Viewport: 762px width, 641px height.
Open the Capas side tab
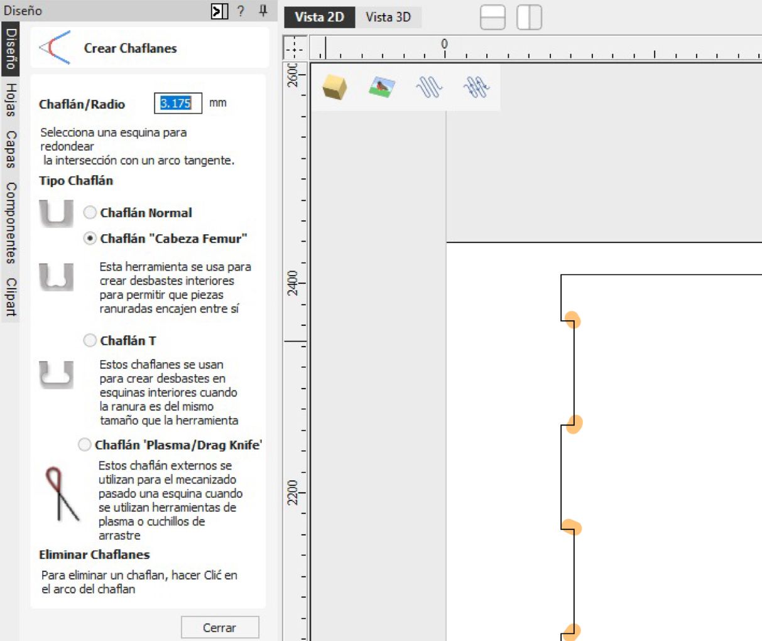pos(10,149)
